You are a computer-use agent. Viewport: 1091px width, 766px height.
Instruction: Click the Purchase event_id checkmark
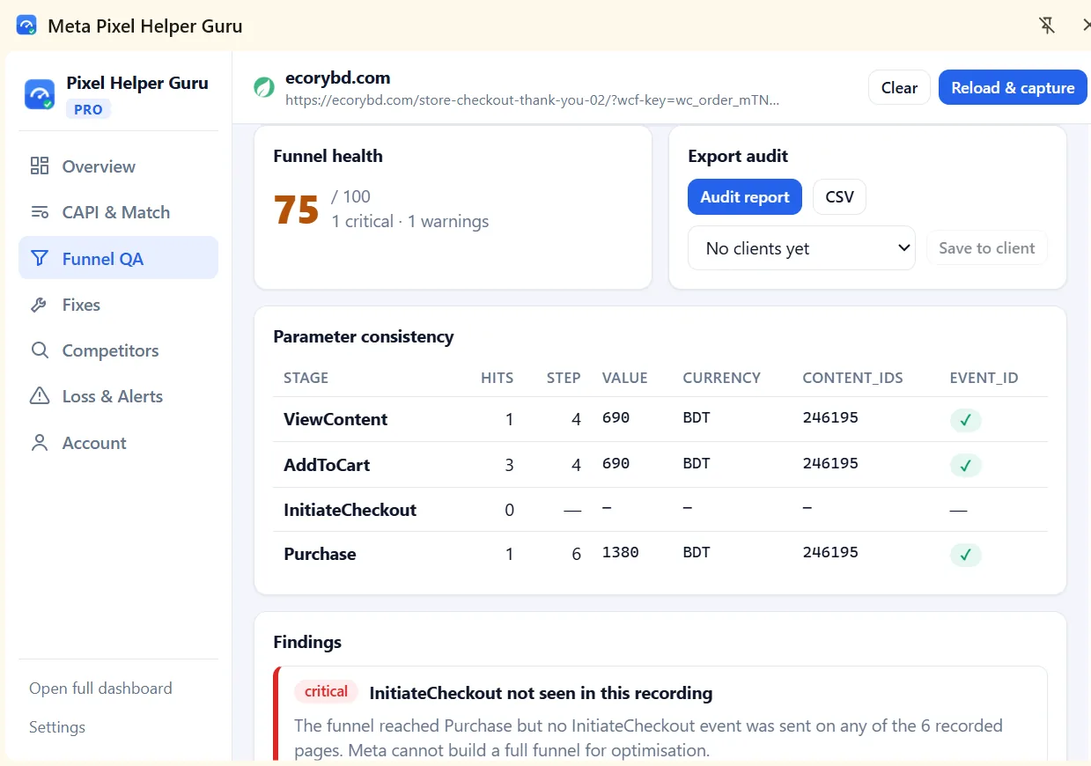tap(965, 555)
